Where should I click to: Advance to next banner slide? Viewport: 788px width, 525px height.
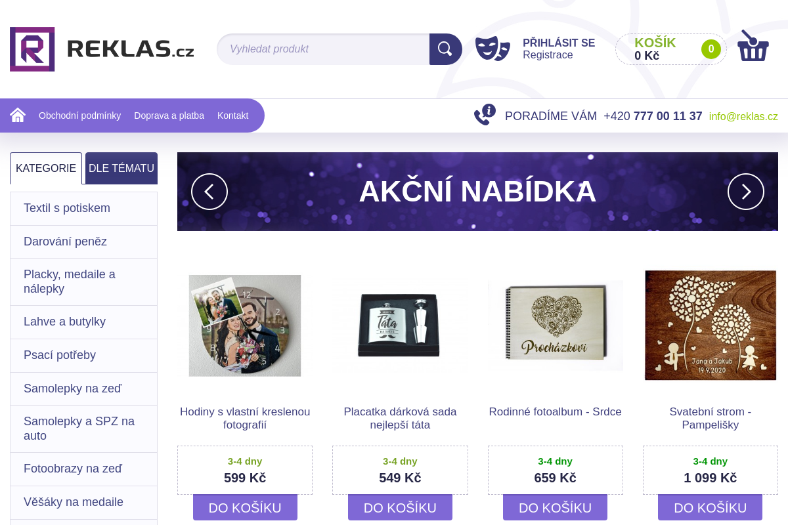[x=745, y=192]
